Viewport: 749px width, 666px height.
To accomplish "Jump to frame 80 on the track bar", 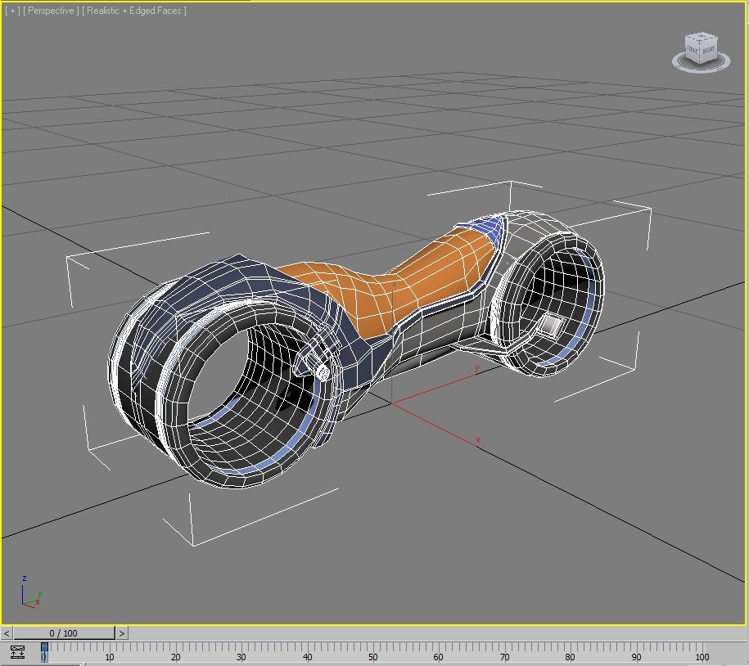I will pyautogui.click(x=570, y=657).
